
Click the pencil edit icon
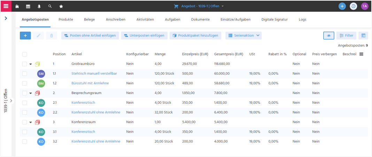point(38,36)
